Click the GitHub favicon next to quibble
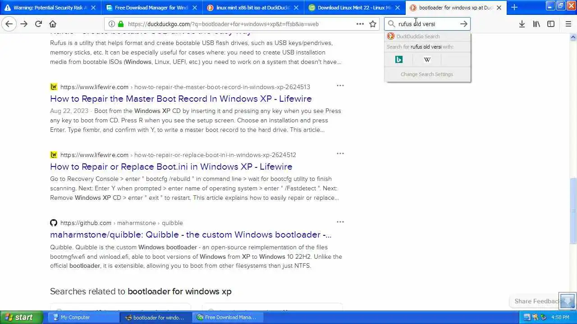This screenshot has height=324, width=577. pos(54,223)
